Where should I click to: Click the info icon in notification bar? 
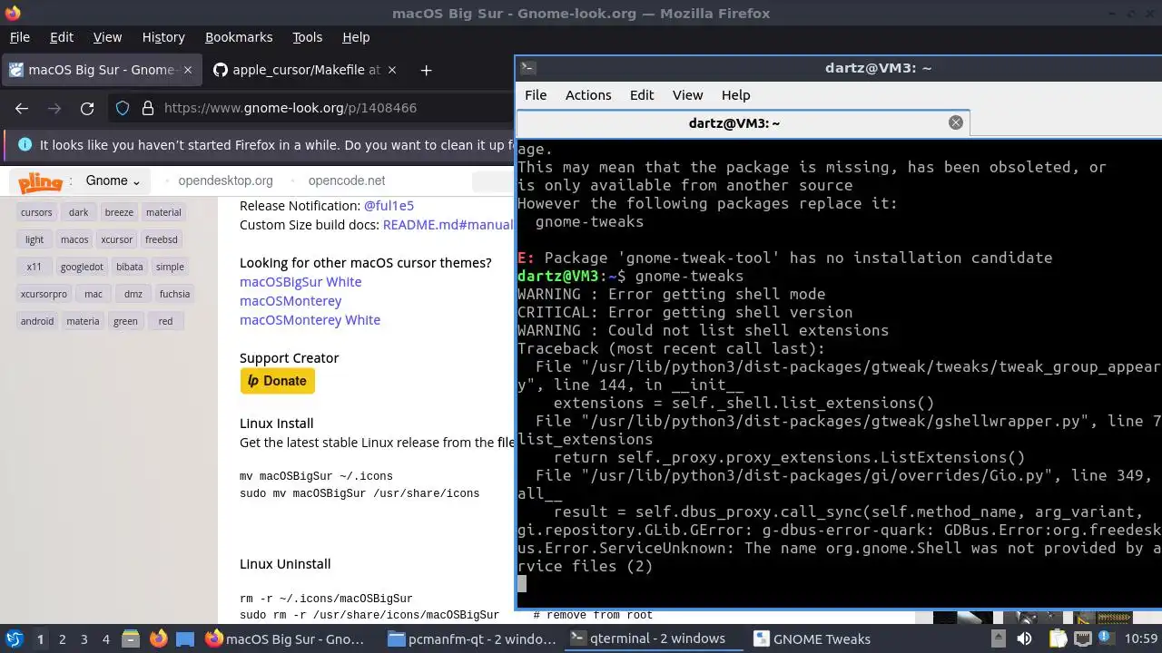(x=25, y=145)
